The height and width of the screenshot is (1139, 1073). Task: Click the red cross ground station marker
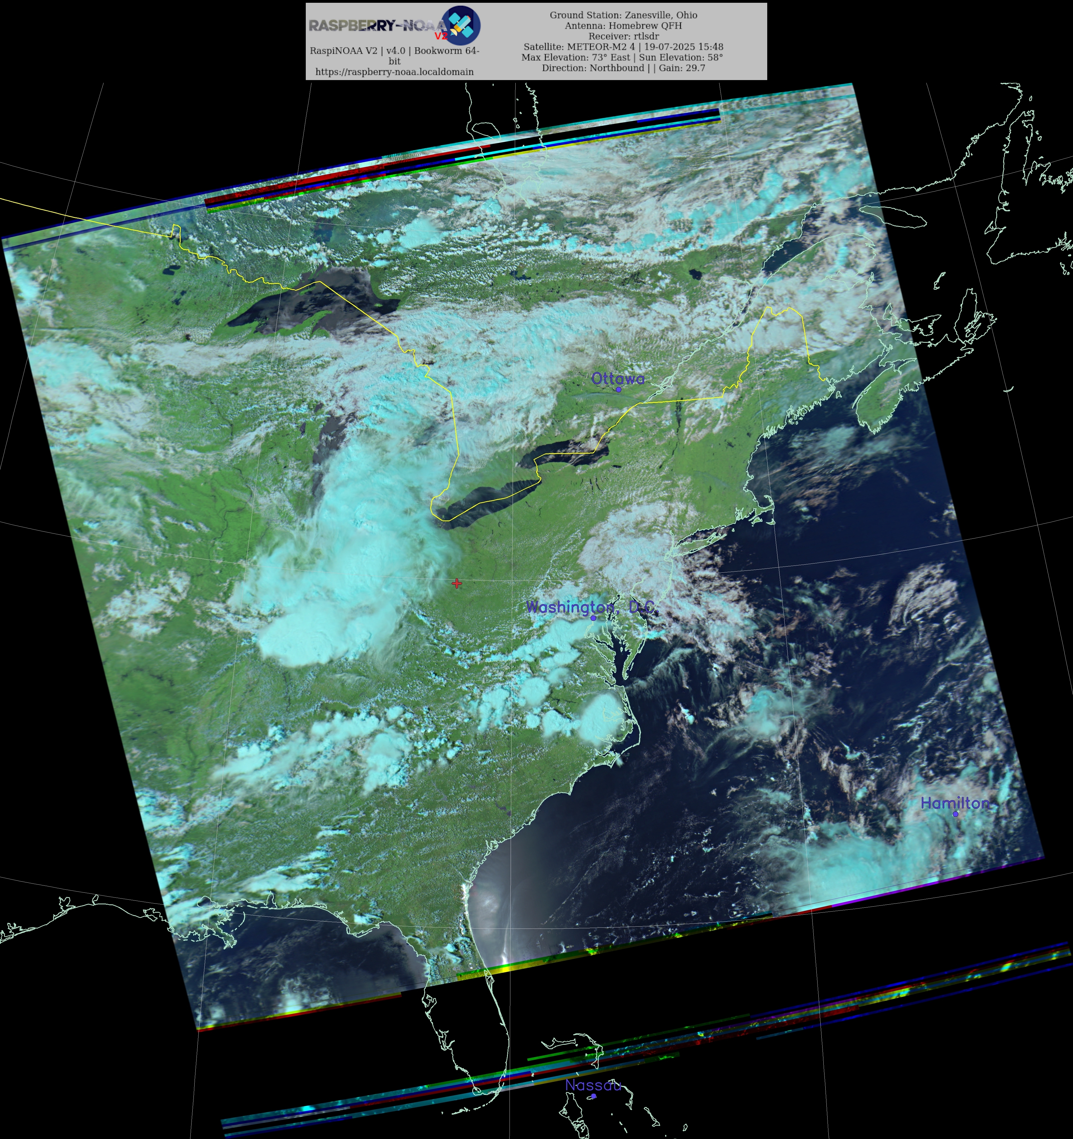tap(457, 583)
